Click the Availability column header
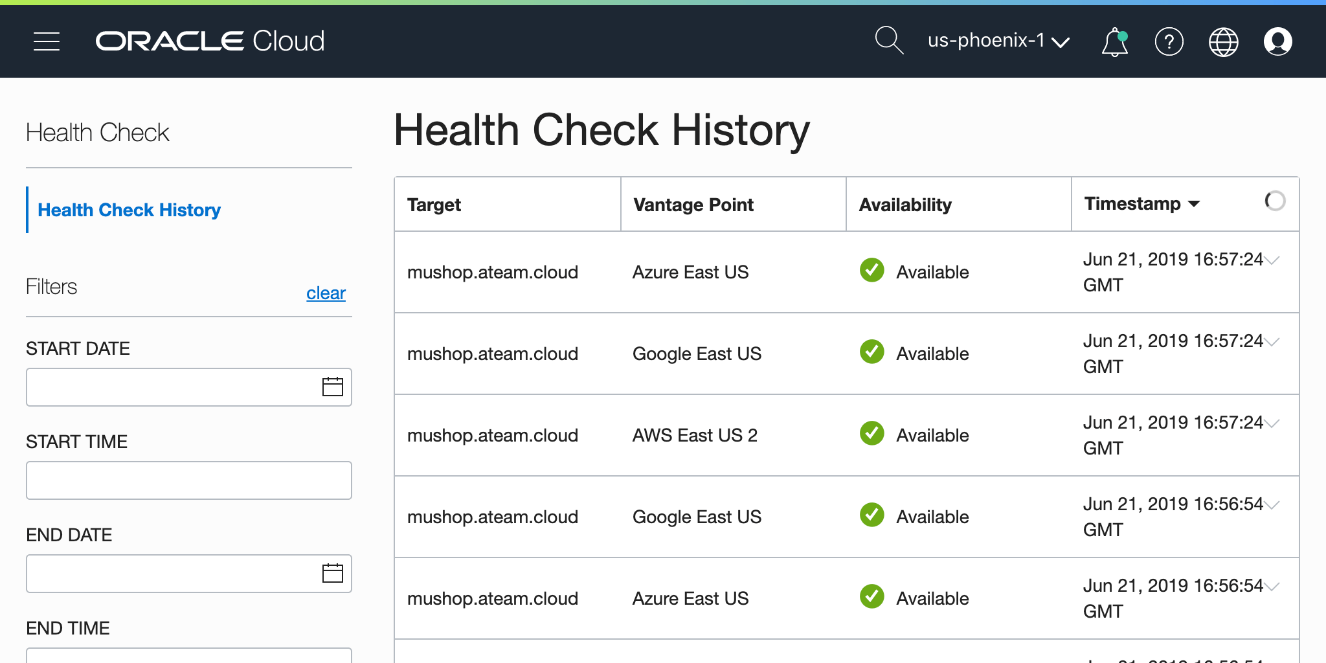The height and width of the screenshot is (663, 1326). 905,205
